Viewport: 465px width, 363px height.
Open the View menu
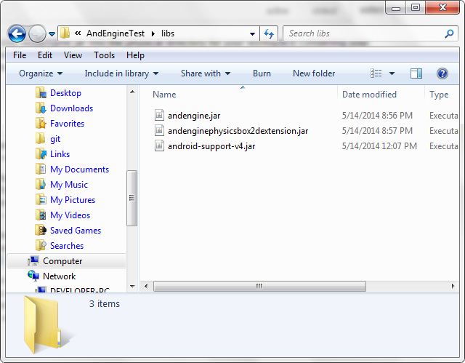(x=73, y=55)
